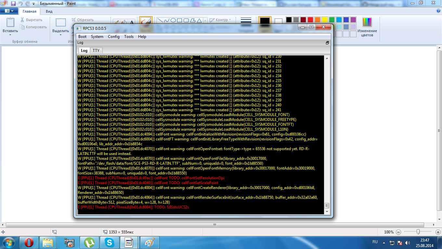442x249 pixels.
Task: Click the zoom in plus button
Action: tap(437, 232)
